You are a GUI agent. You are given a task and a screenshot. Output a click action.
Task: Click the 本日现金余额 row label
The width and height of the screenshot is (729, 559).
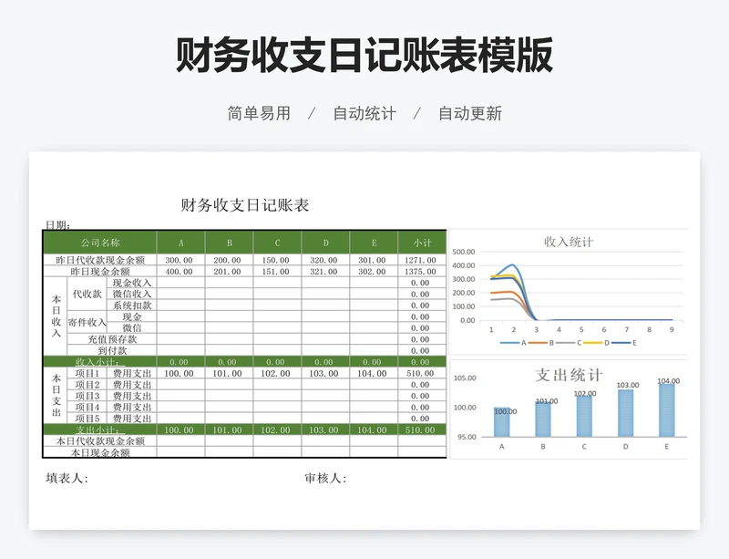pos(100,452)
